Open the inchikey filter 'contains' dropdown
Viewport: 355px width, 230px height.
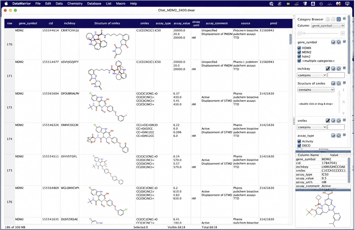[x=312, y=75]
